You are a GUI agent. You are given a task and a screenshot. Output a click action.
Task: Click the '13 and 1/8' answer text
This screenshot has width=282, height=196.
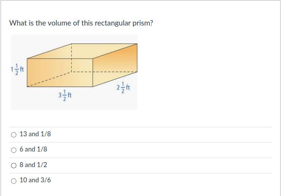pyautogui.click(x=35, y=134)
